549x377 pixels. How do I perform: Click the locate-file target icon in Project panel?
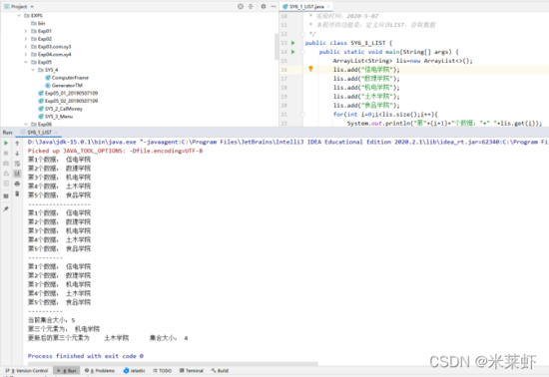(x=241, y=6)
